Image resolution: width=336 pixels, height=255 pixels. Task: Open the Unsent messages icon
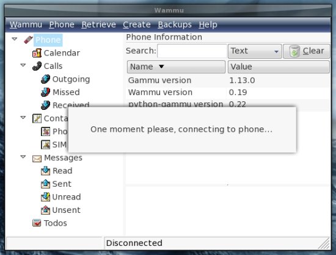click(45, 210)
